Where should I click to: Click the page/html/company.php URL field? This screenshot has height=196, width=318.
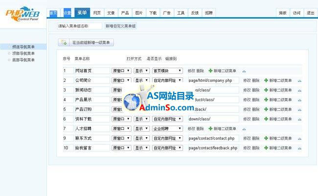(x=214, y=80)
